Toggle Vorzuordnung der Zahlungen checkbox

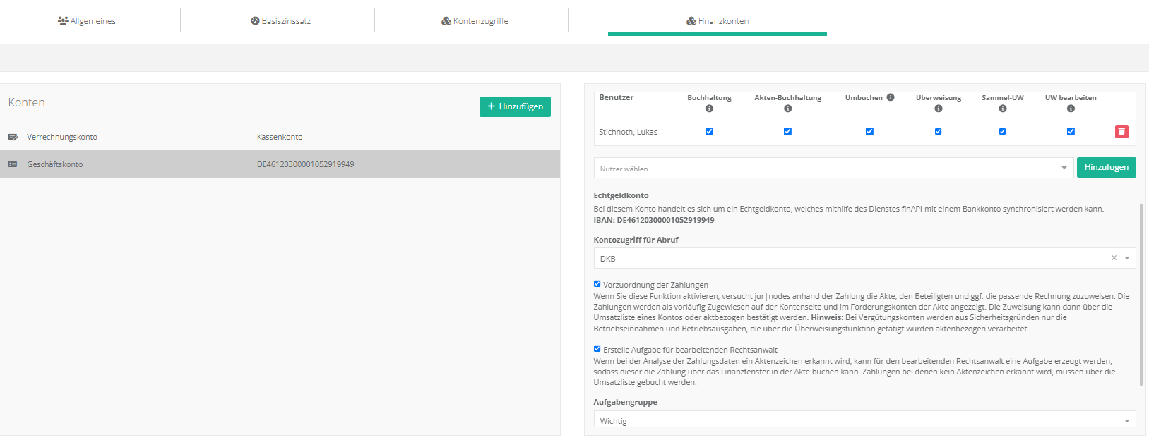click(x=597, y=284)
